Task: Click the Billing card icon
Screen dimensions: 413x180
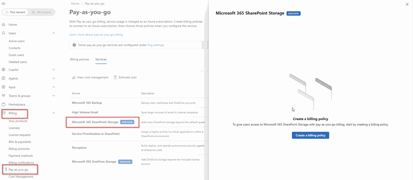Action: pos(4,113)
